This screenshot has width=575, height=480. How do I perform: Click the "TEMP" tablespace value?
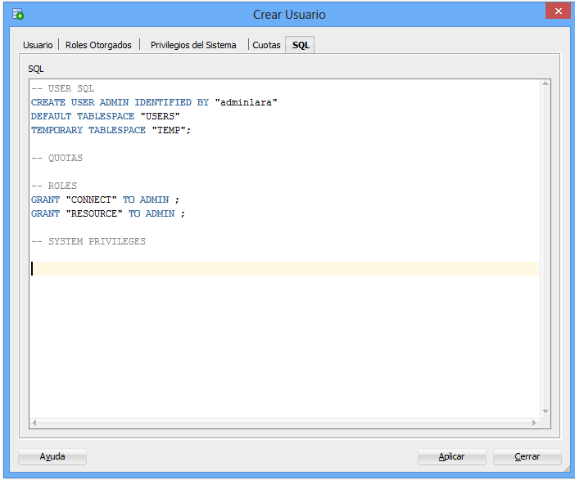pyautogui.click(x=169, y=130)
